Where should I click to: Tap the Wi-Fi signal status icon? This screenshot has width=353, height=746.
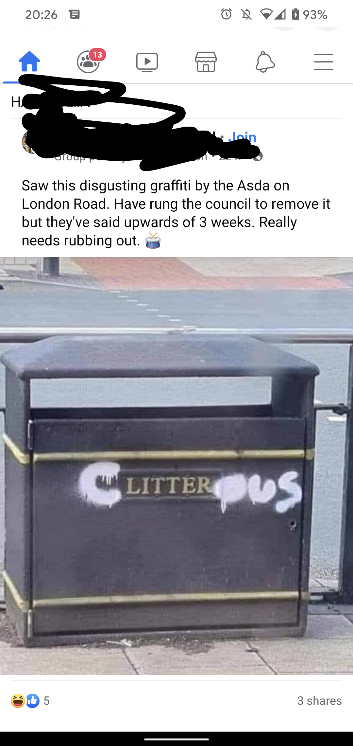click(266, 14)
